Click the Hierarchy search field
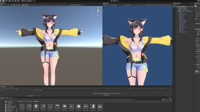The width and height of the screenshot is (200, 112). click(x=184, y=5)
